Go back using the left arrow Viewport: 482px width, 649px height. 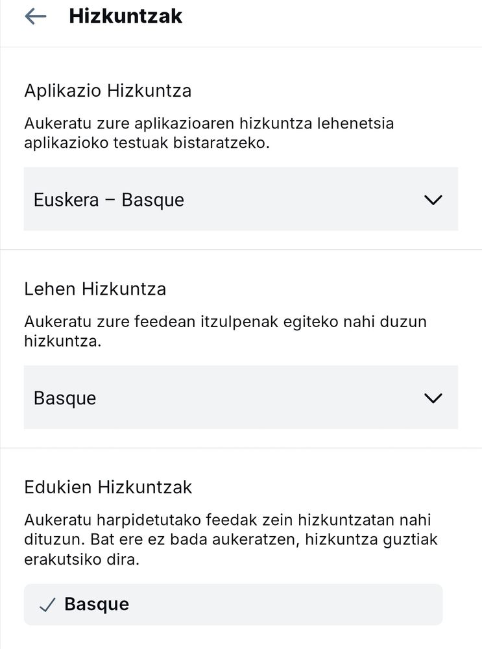[x=36, y=17]
